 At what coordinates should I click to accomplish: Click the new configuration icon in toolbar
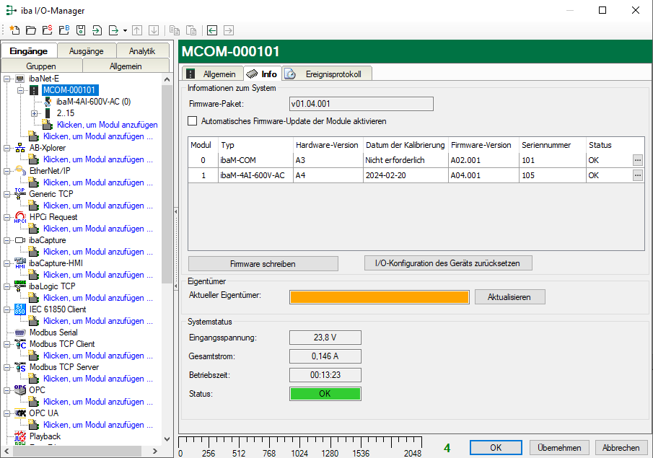(x=14, y=30)
